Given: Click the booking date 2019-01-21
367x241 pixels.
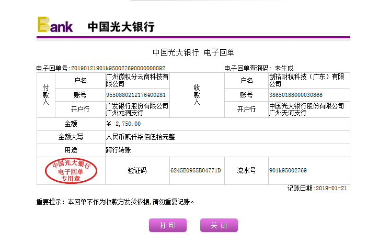Looking at the screenshot, I should click(331, 188).
